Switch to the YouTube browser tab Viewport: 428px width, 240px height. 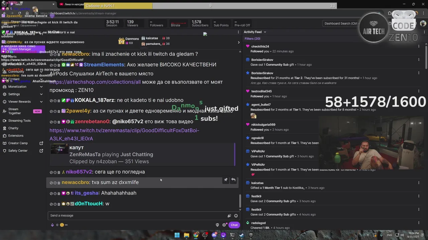tap(72, 5)
